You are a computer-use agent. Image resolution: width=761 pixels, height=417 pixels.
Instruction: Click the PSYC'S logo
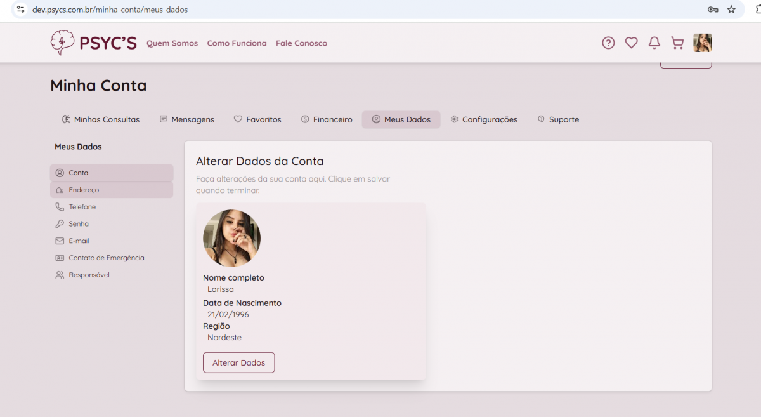(x=93, y=43)
